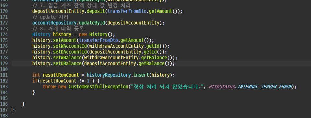Click line number 180 in the gutter
This screenshot has width=311, height=118.
tap(4, 69)
